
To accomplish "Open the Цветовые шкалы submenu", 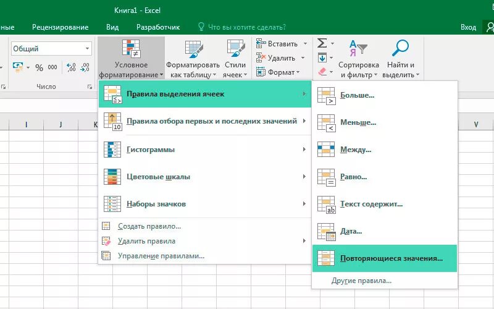I will pos(205,177).
